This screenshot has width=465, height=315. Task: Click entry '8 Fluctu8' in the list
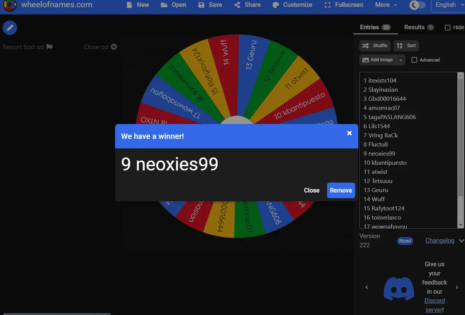coord(376,145)
